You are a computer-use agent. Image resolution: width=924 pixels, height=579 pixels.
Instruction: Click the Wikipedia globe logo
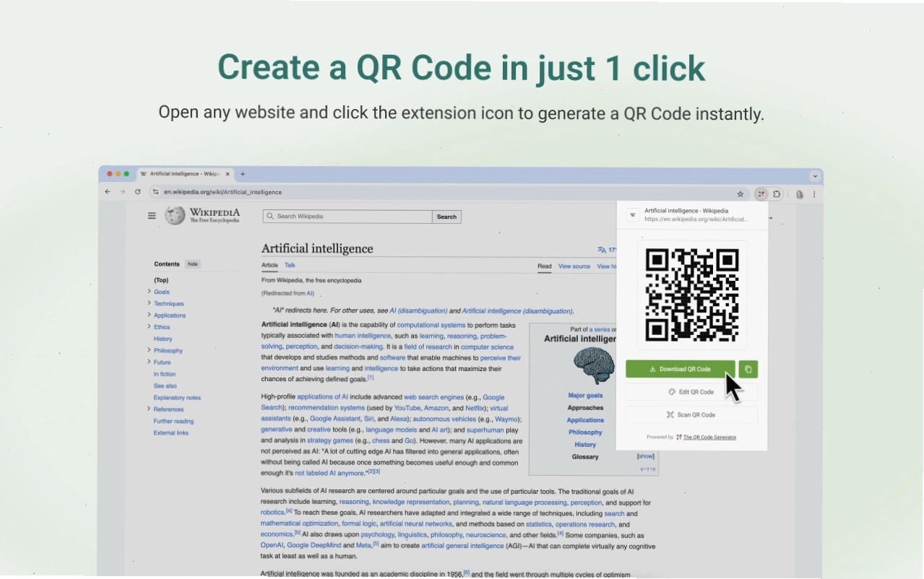(x=175, y=215)
